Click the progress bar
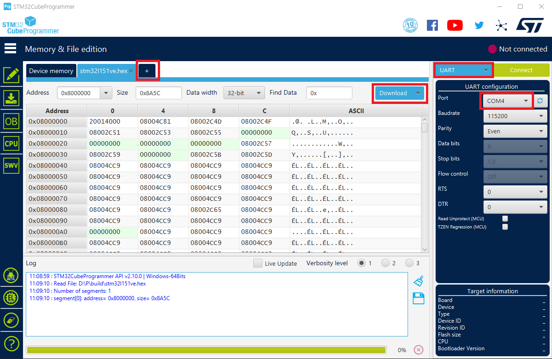 coord(206,350)
